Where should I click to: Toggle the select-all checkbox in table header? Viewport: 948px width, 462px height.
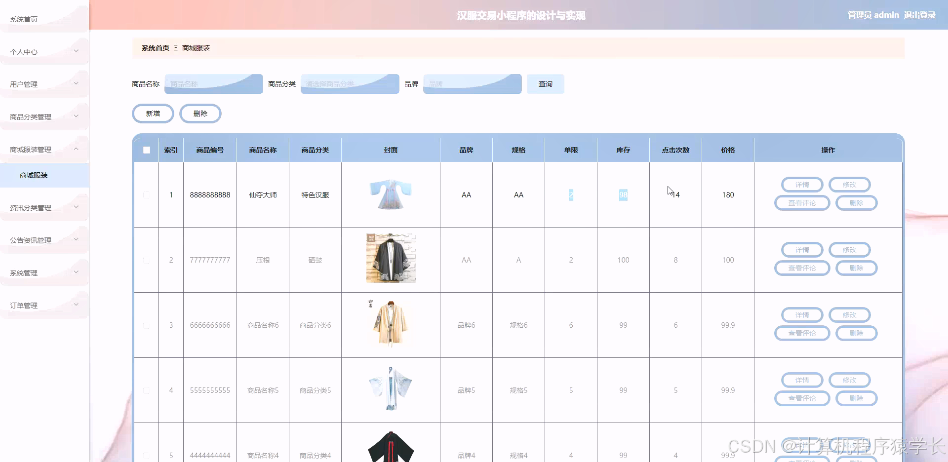[147, 150]
